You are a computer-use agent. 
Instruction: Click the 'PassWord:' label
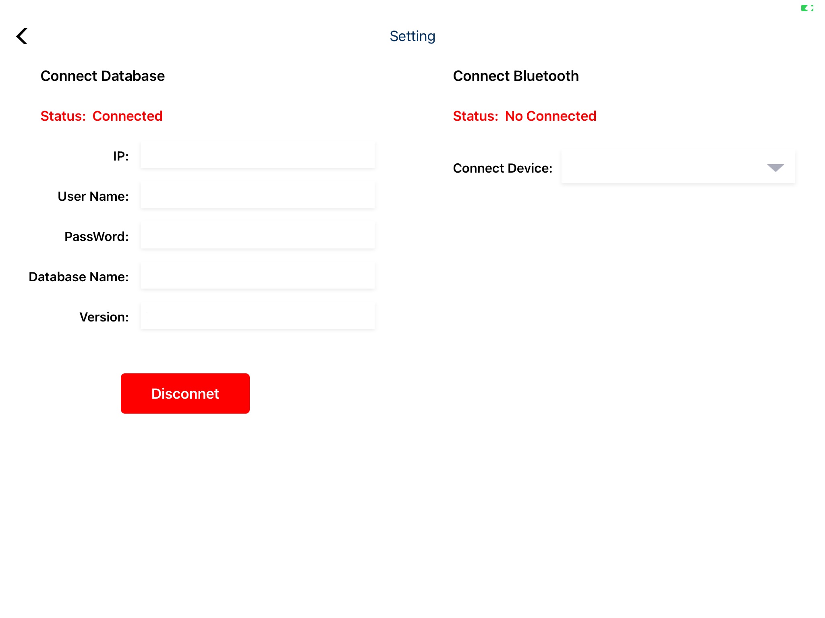coord(97,237)
